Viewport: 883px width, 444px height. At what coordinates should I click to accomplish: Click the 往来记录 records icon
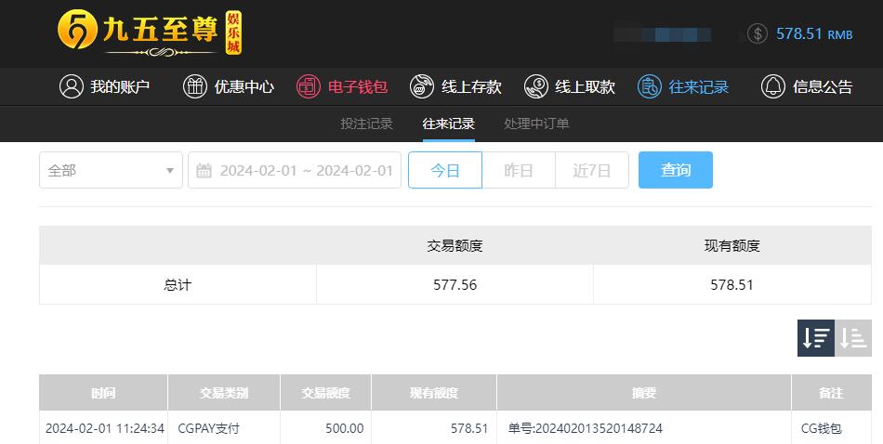[650, 86]
